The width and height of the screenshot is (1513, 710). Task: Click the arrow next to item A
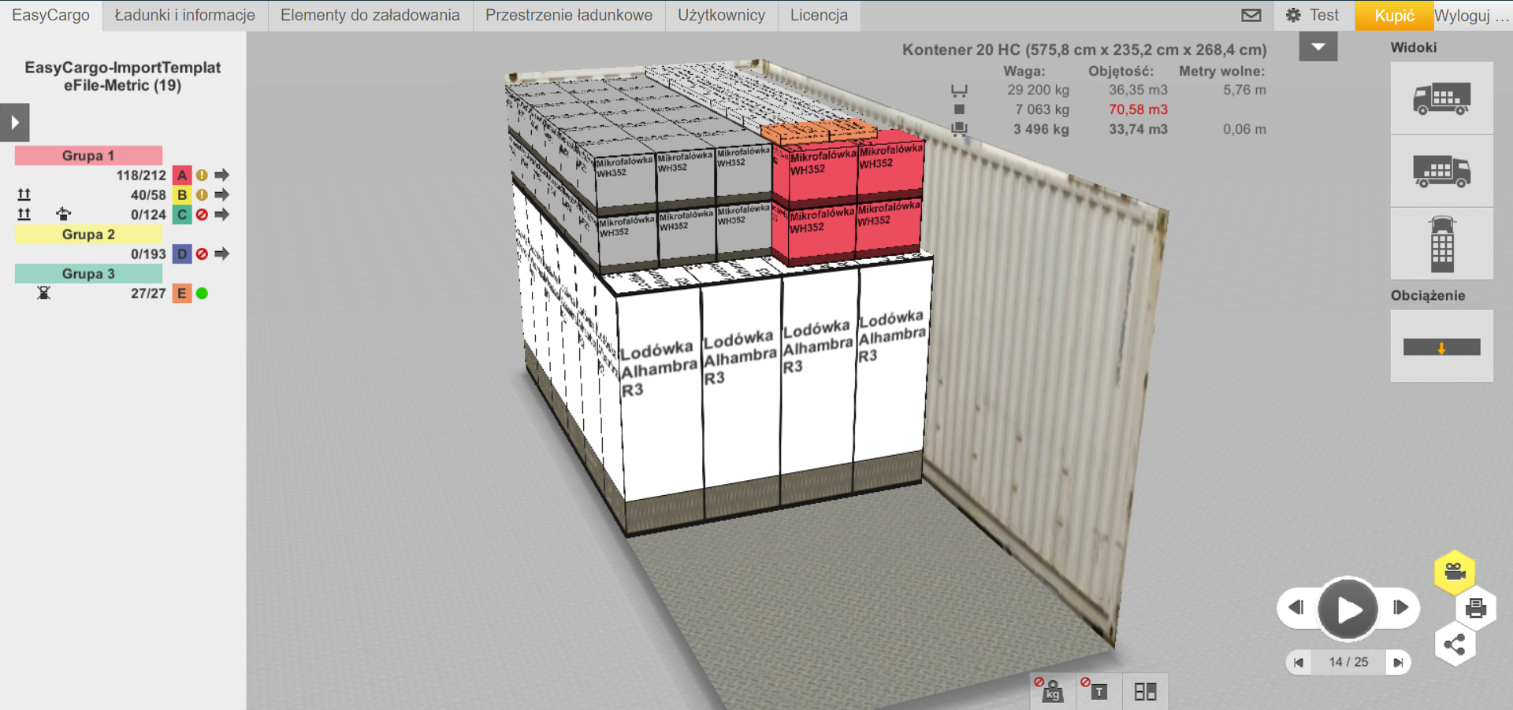point(222,175)
